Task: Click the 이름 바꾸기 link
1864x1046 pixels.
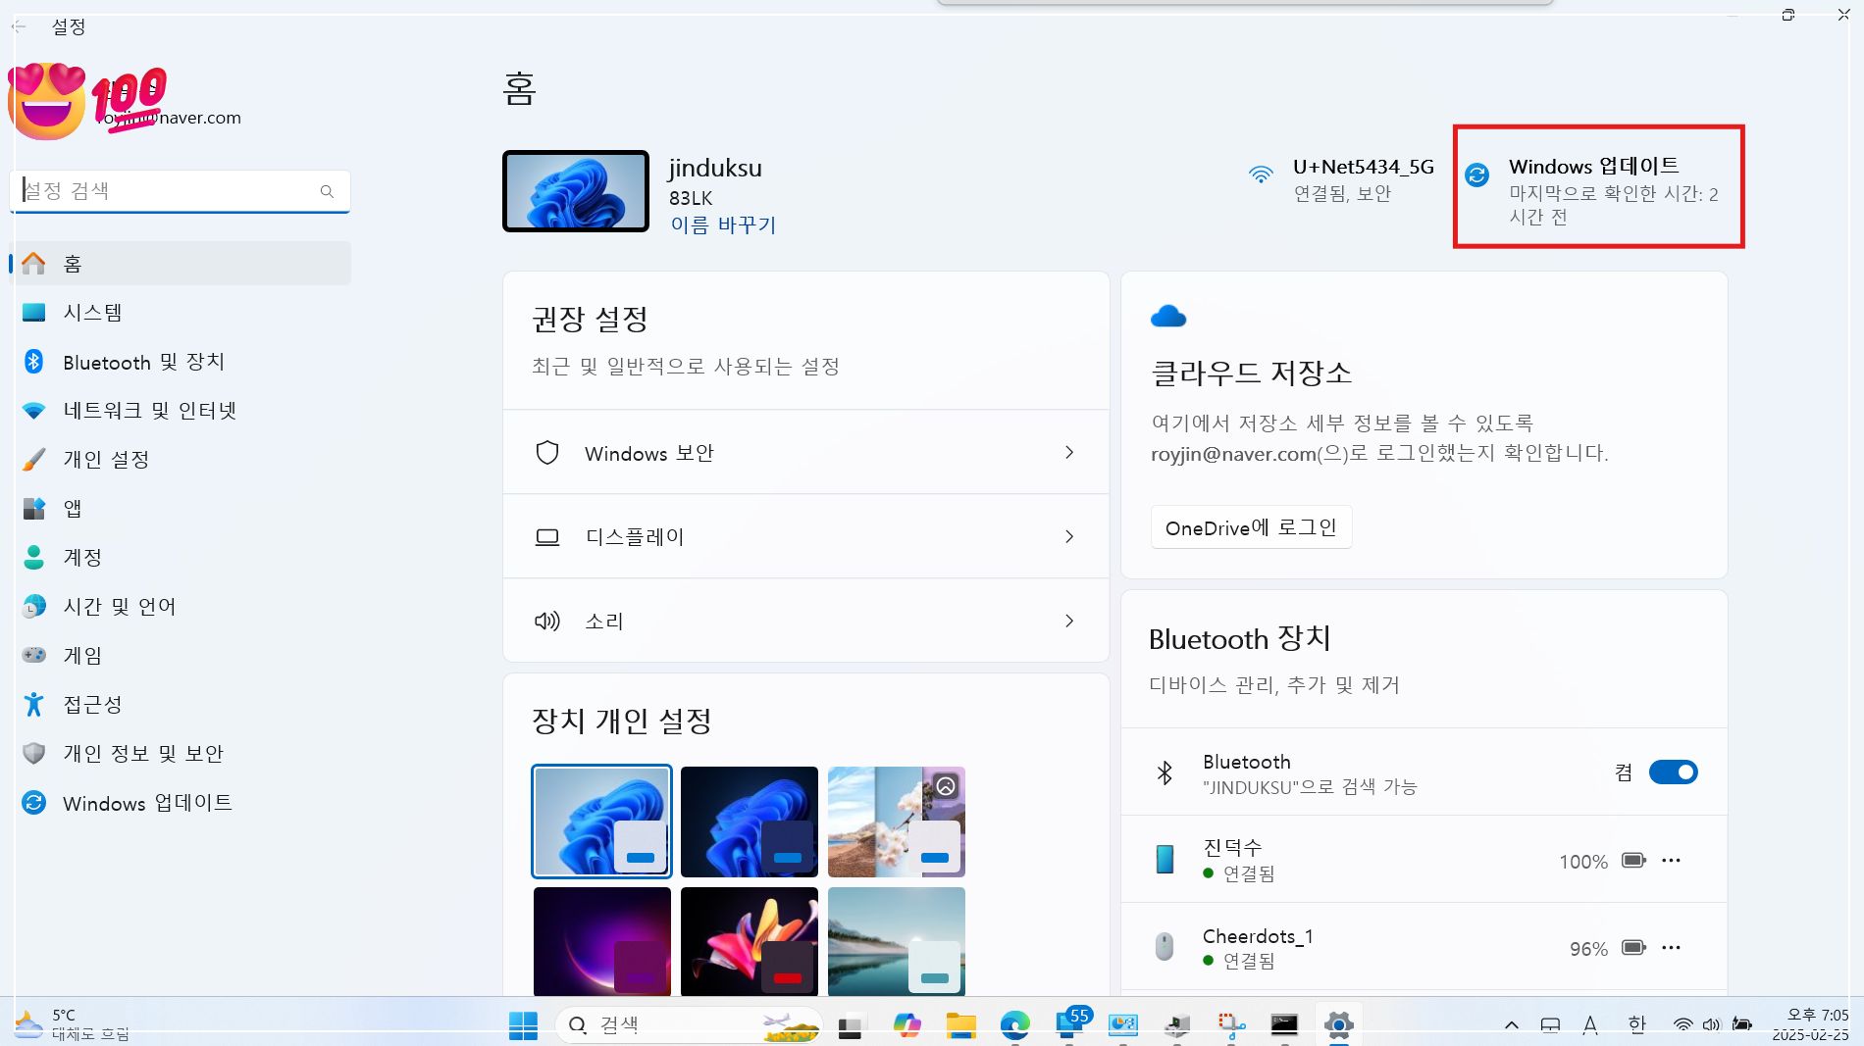Action: click(x=724, y=224)
